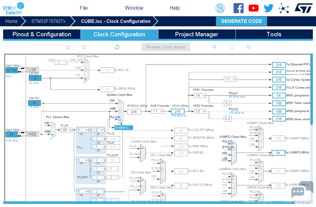Go to Home breadcrumb

coord(11,21)
